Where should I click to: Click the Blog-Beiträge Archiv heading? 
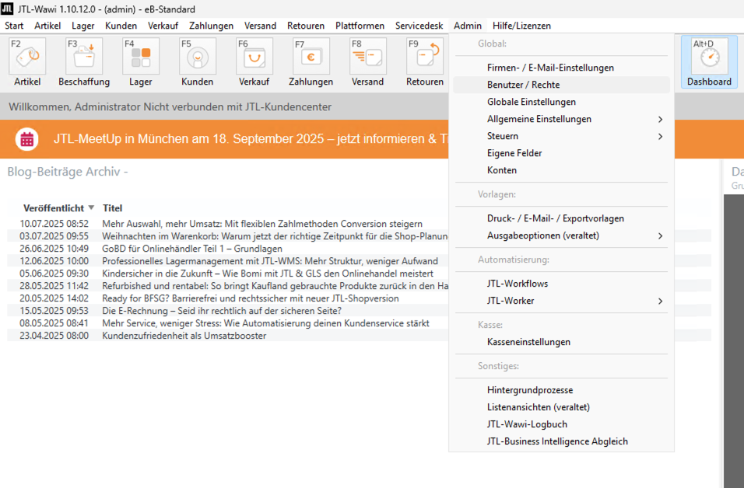pos(68,172)
